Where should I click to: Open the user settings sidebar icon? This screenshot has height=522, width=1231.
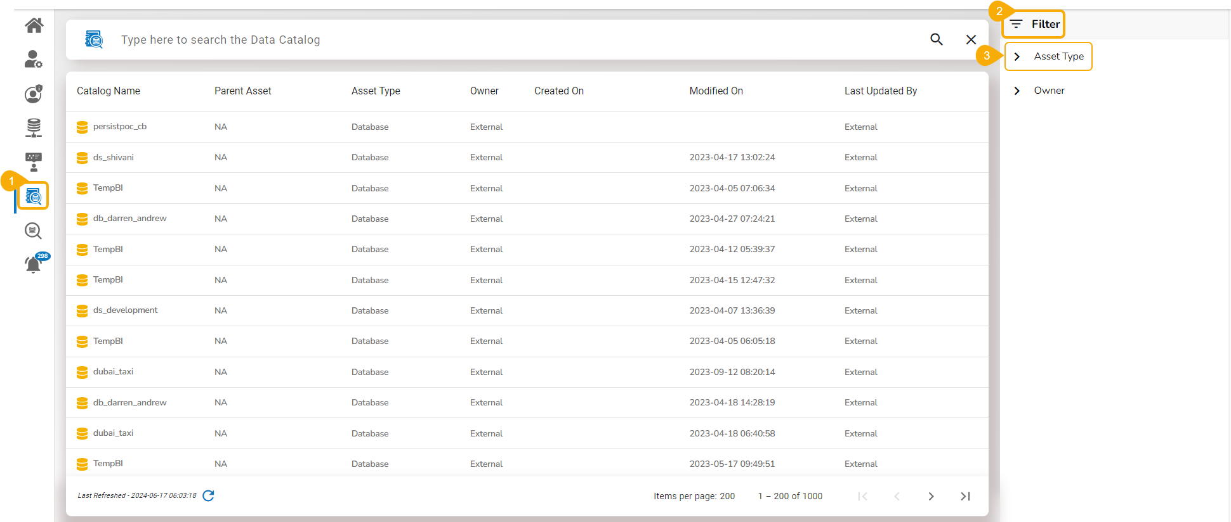click(x=33, y=60)
